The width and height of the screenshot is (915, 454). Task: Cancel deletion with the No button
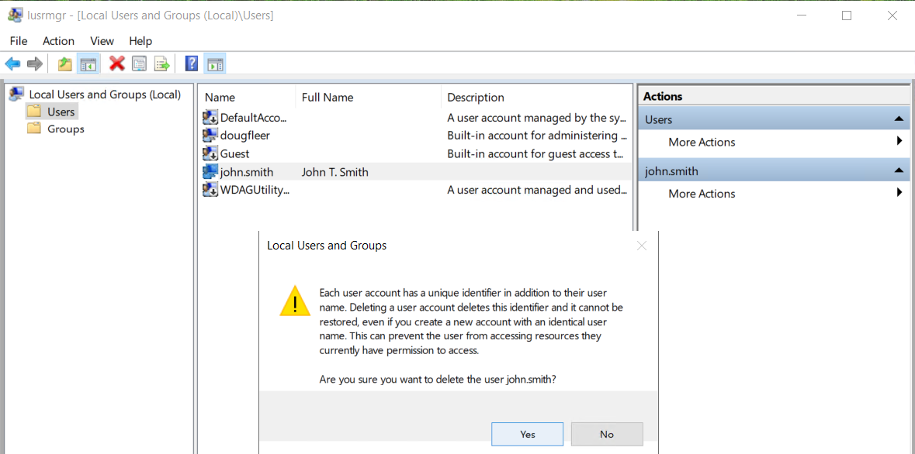coord(607,434)
